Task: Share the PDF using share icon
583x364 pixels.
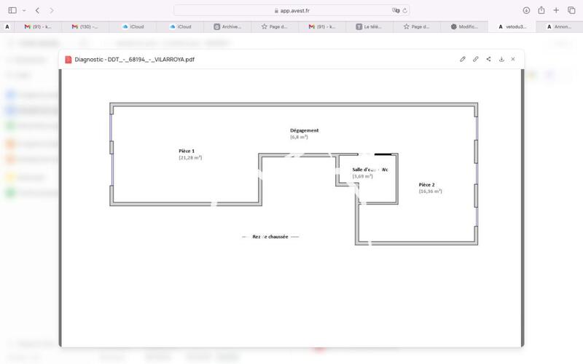Action: coord(488,59)
